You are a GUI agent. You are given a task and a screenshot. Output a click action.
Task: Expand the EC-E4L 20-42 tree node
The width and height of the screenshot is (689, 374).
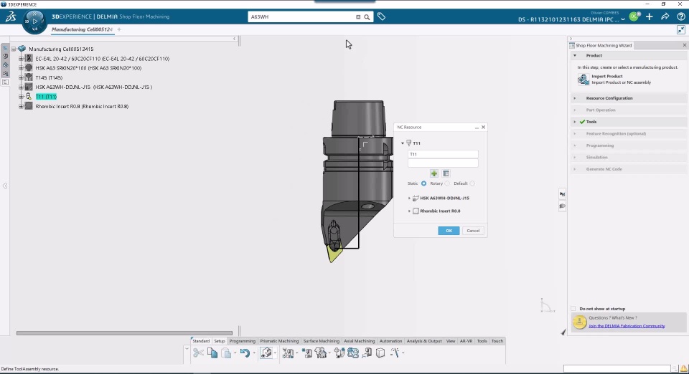tap(21, 58)
